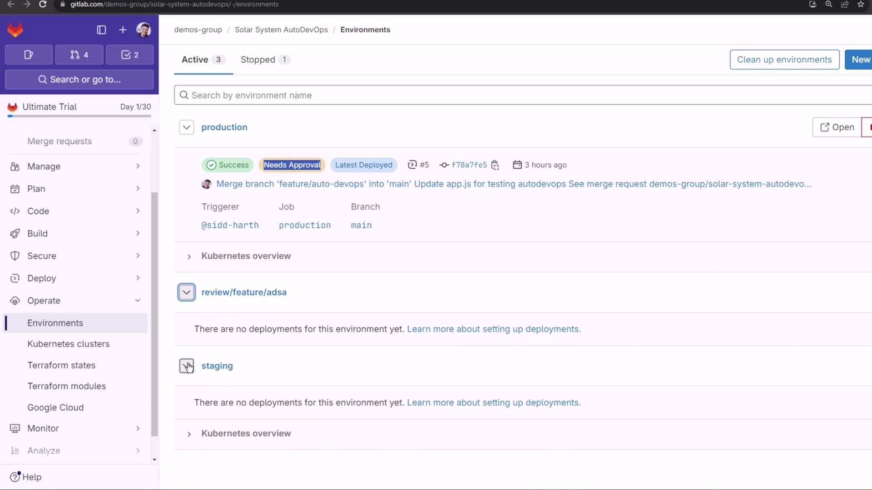This screenshot has width=872, height=490.
Task: Open to-do list counter showing 2
Action: 130,55
